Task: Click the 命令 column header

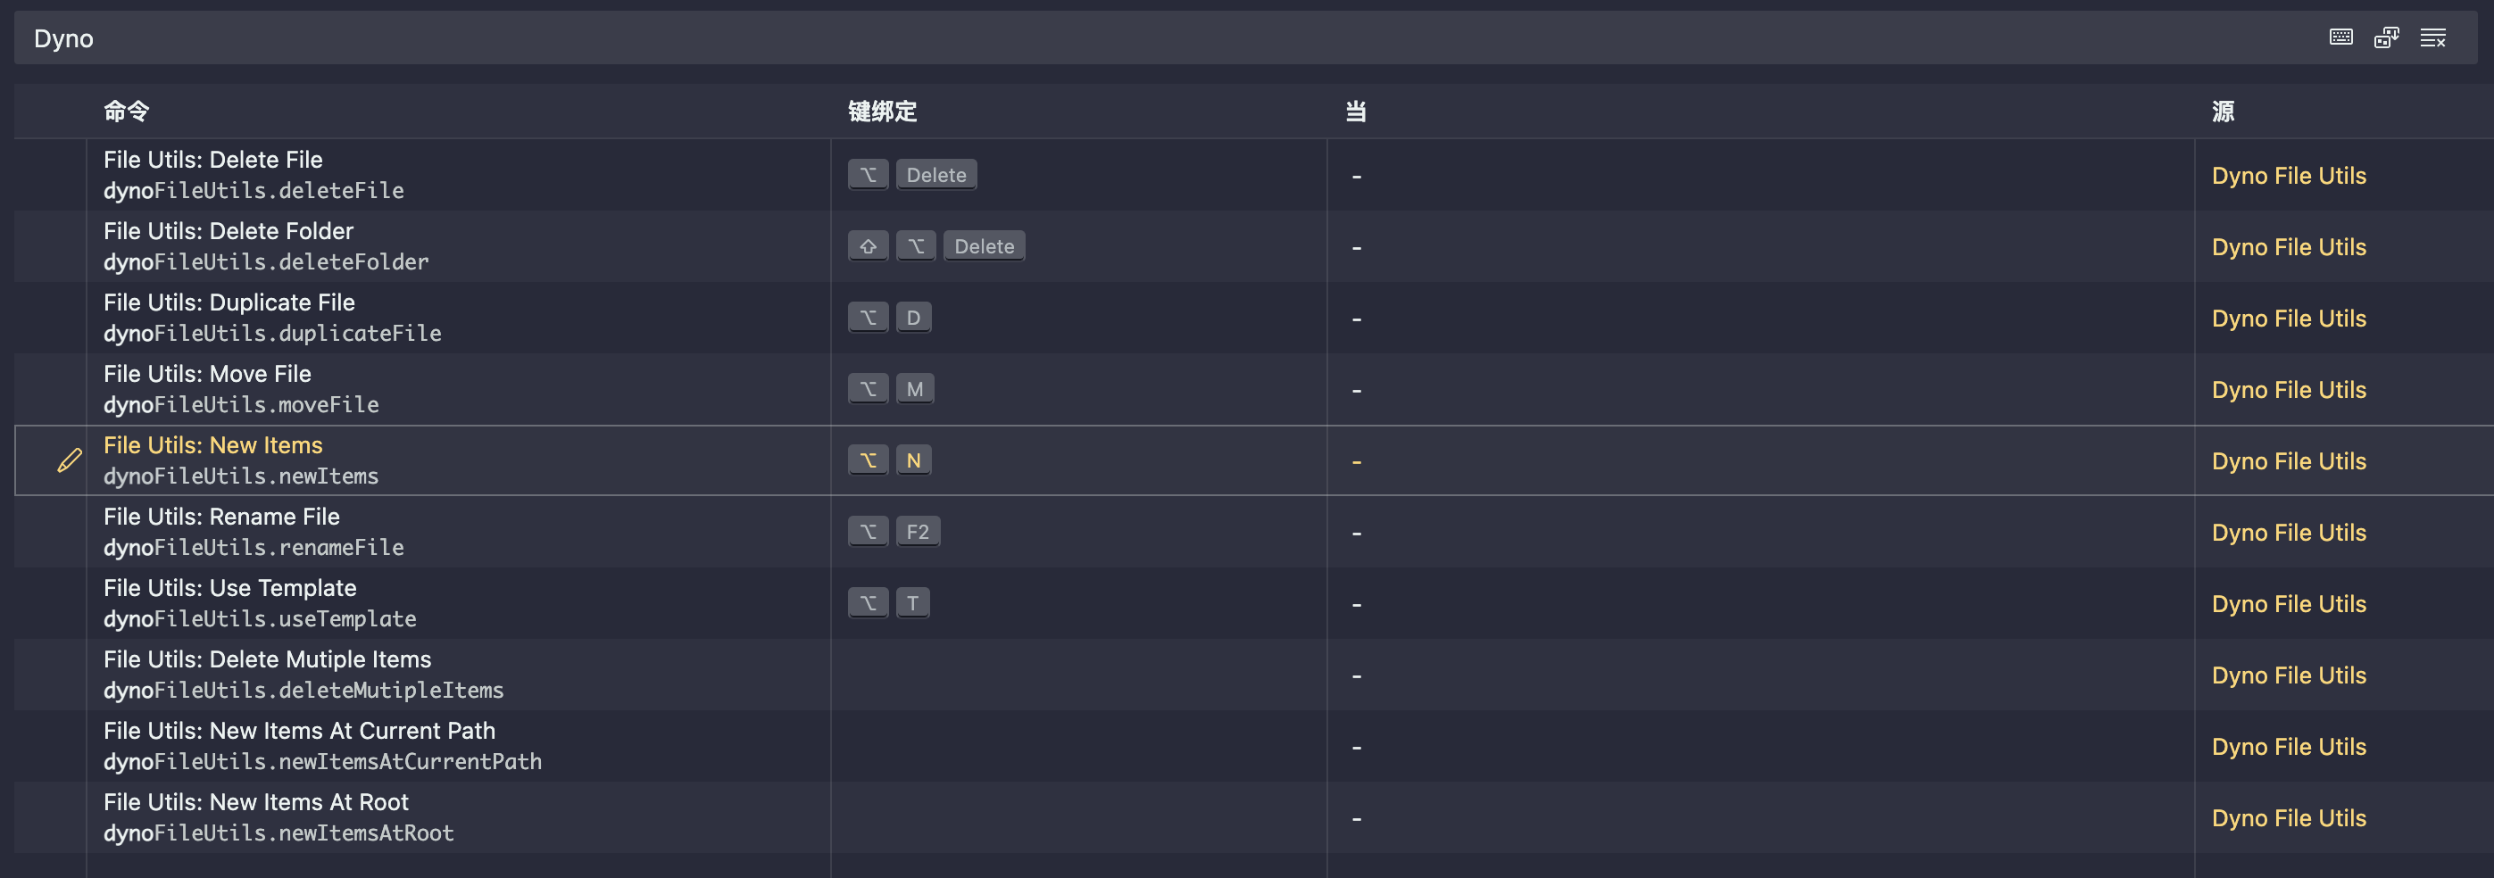Action: coord(126,112)
